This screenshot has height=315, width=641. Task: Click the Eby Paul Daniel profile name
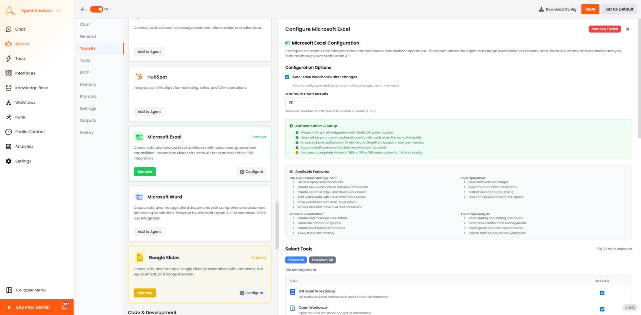tap(33, 307)
